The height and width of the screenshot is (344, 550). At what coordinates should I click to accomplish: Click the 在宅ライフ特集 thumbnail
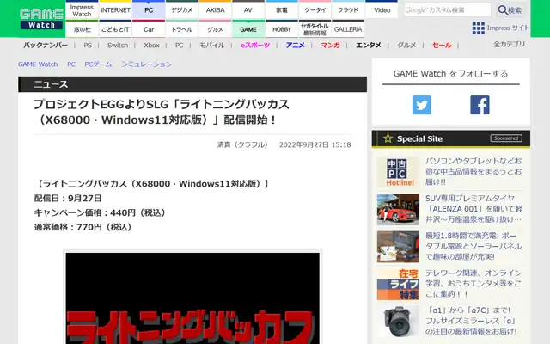tap(398, 284)
